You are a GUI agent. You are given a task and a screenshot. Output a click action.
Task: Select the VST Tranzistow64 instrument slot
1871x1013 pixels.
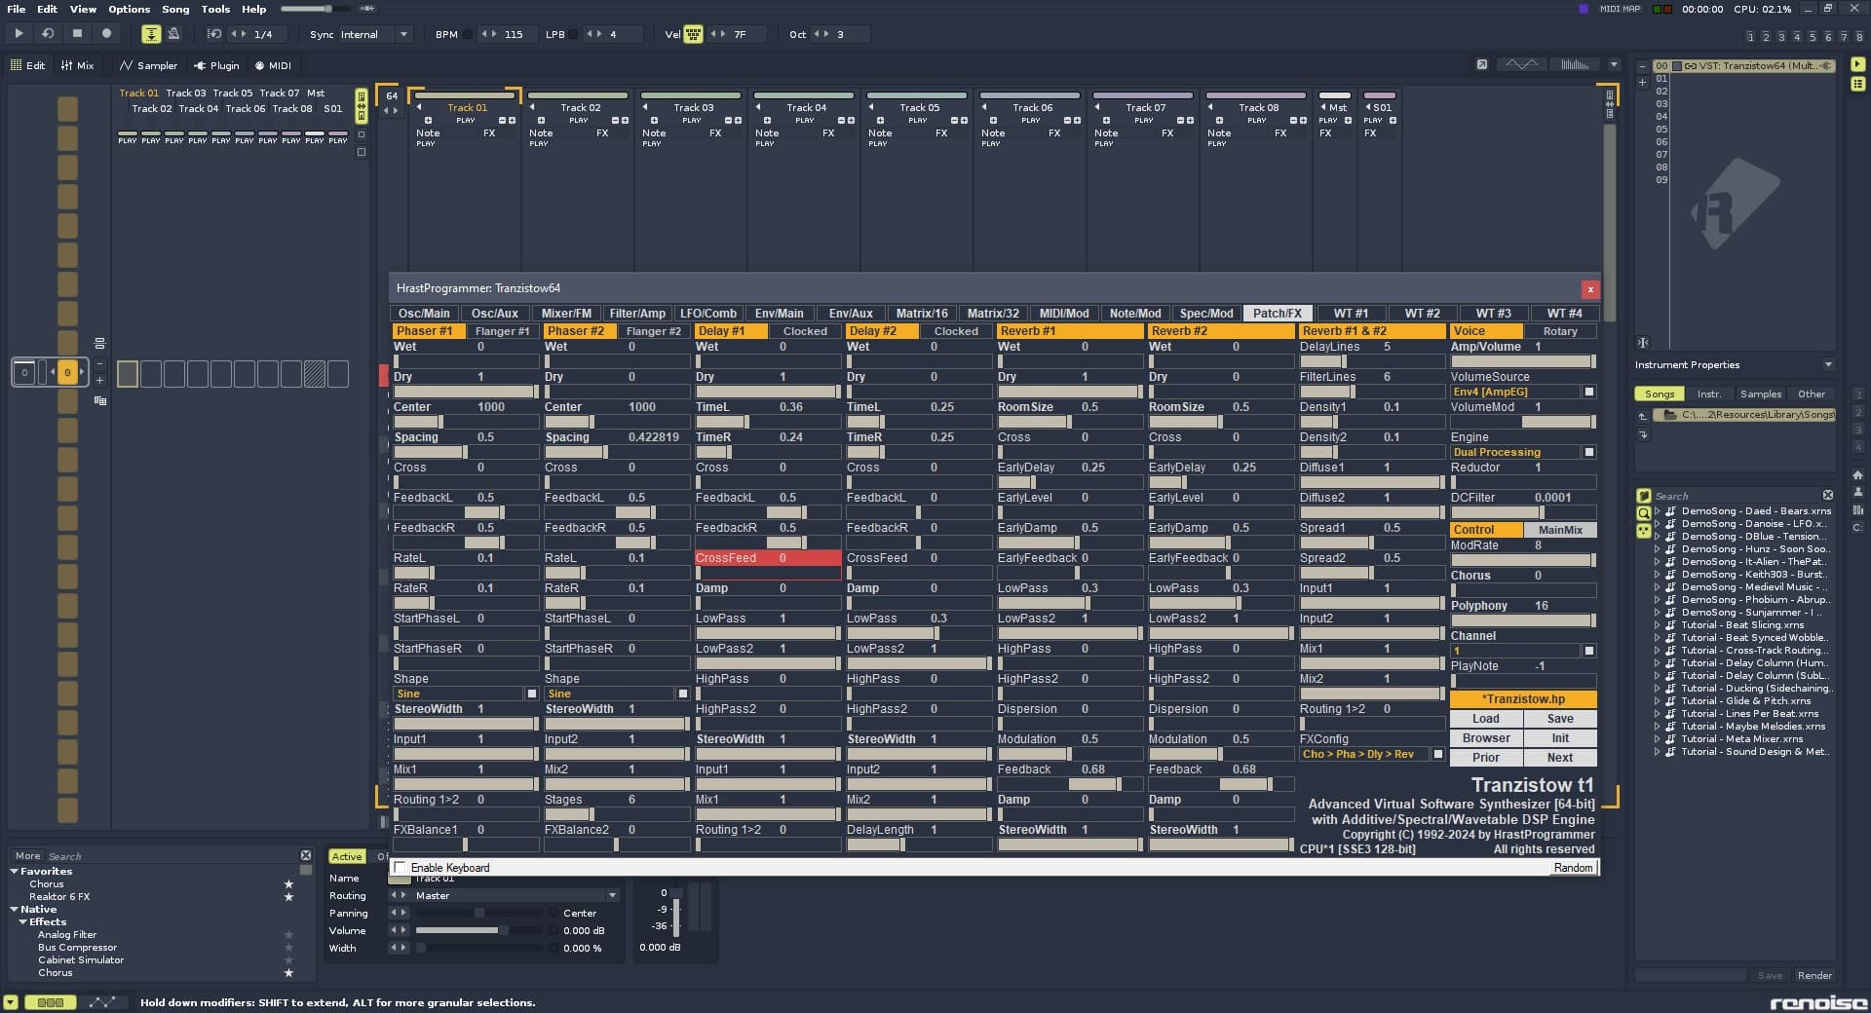(x=1743, y=66)
